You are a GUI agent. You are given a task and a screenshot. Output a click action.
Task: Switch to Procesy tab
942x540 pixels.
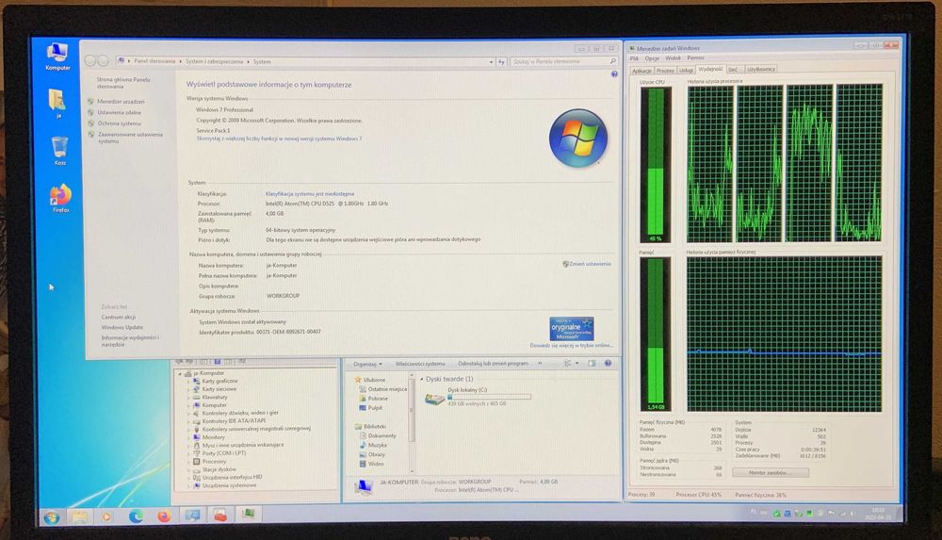point(665,71)
